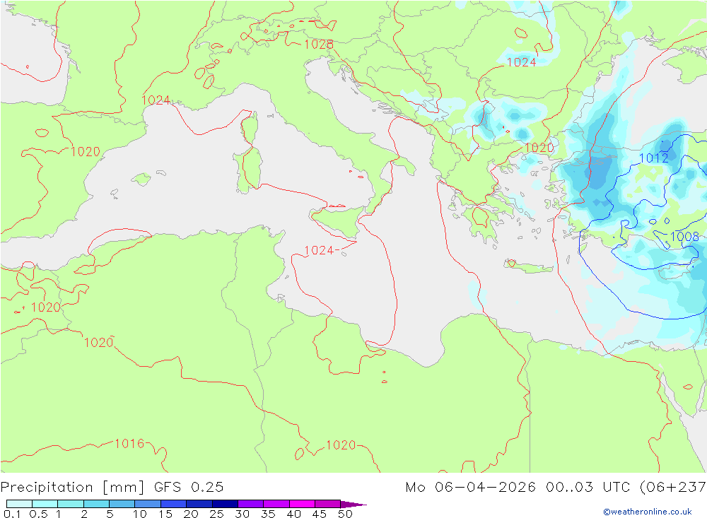Select the 0.5–1 mm legend swatch
707x518 pixels.
click(45, 504)
